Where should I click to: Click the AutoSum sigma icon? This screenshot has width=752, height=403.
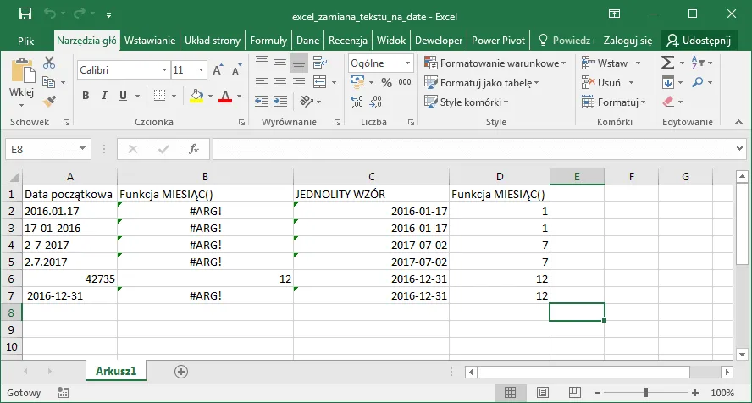(x=667, y=63)
